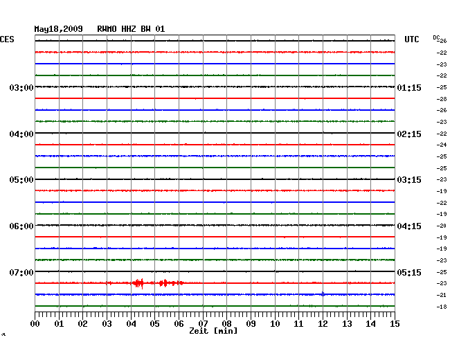Click the 00 minute axis label

[35, 323]
